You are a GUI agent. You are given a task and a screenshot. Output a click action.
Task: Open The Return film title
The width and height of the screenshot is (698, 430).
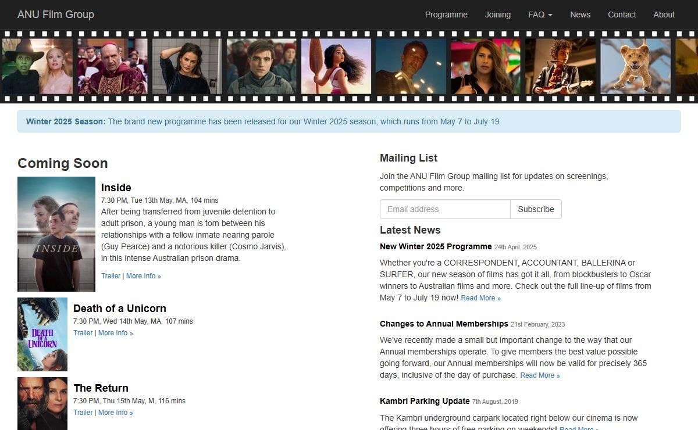[x=101, y=388]
